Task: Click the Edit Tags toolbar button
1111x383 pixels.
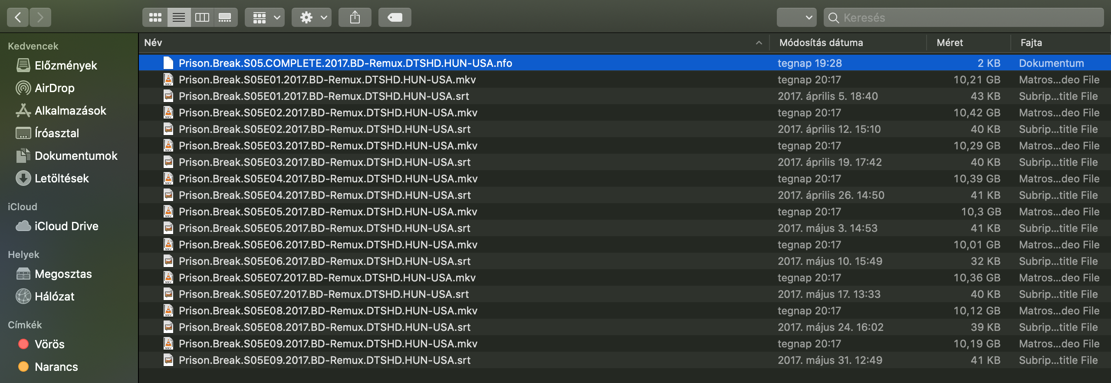Action: pyautogui.click(x=395, y=17)
